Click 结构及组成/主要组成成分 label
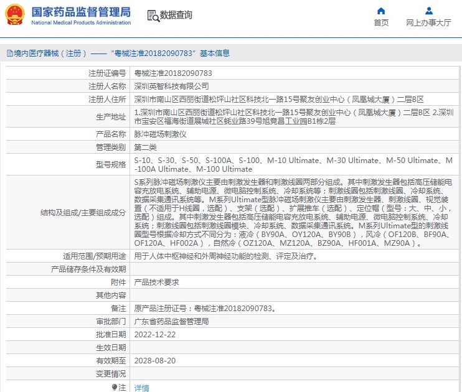 83,212
